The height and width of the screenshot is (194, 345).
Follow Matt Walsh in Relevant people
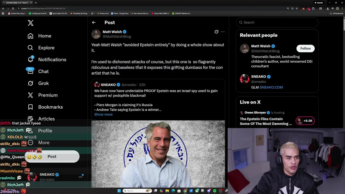[x=305, y=48]
